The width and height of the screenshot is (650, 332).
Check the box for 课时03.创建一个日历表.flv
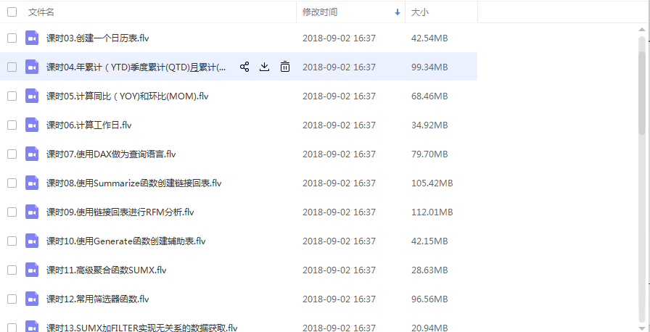click(x=12, y=38)
